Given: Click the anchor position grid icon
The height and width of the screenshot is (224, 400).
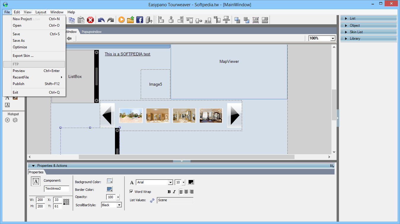Looking at the screenshot, I should click(x=66, y=202).
